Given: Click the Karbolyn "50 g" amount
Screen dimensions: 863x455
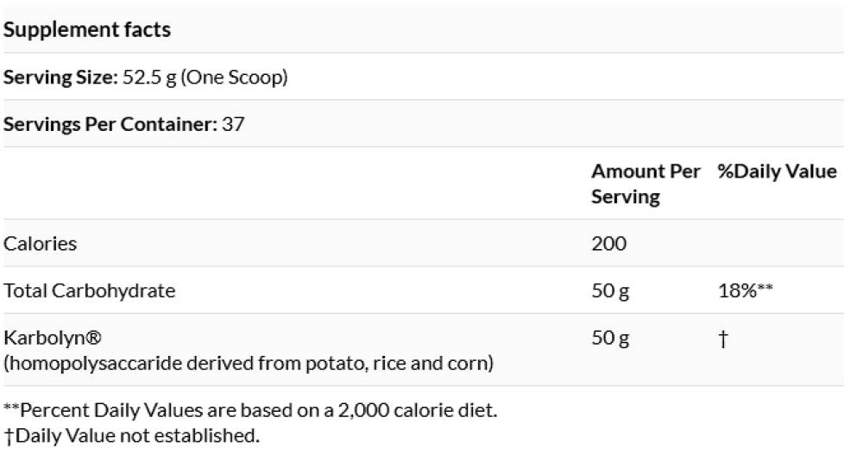Looking at the screenshot, I should (x=610, y=338).
